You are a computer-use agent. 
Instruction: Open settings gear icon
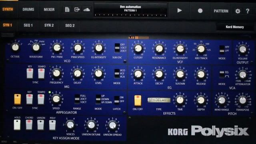(x=238, y=11)
